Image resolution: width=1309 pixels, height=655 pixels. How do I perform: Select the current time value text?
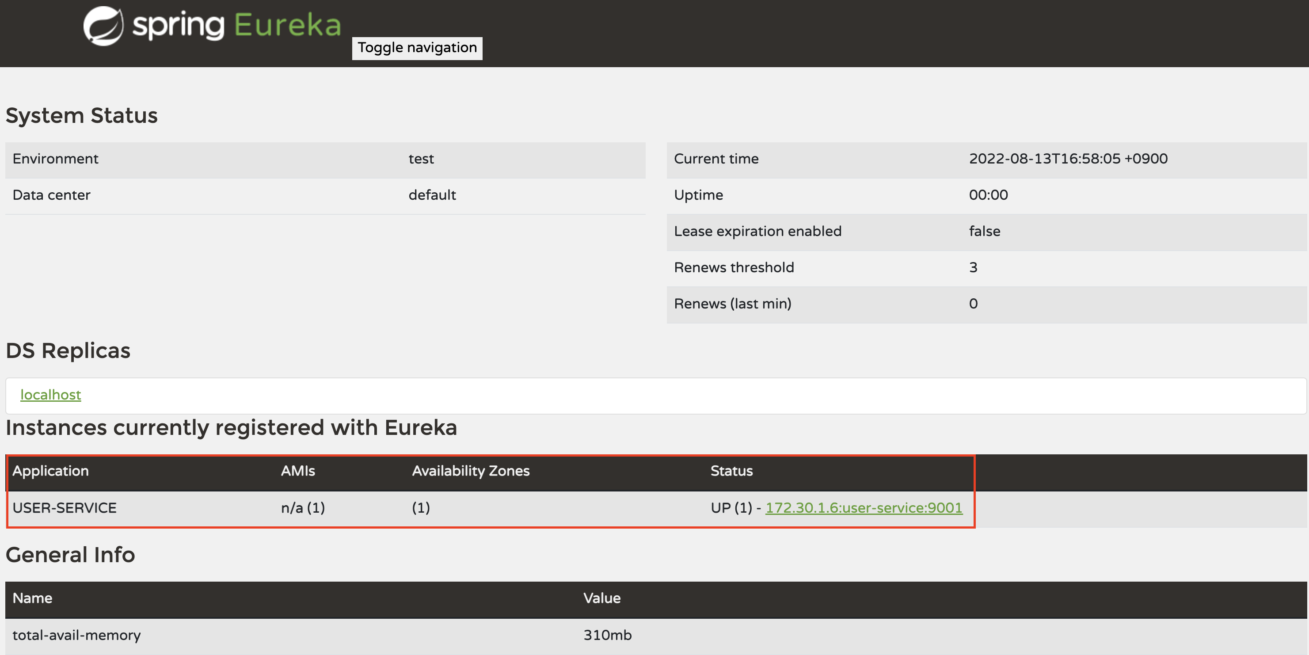1068,159
